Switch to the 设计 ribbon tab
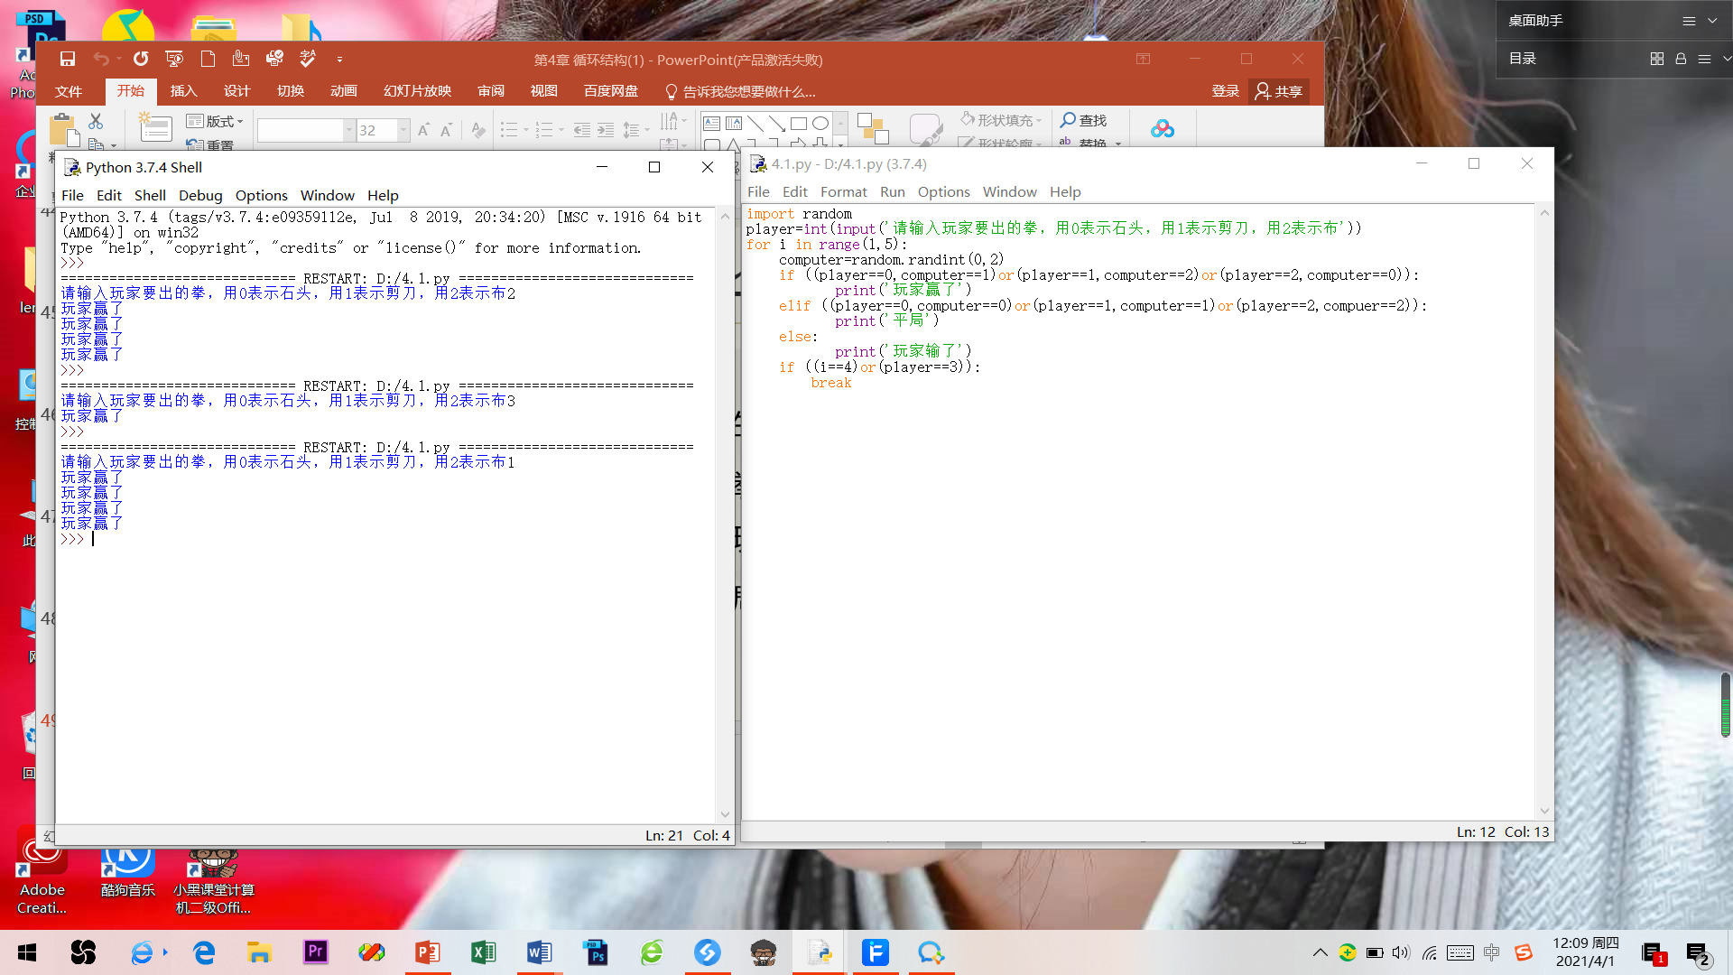Image resolution: width=1733 pixels, height=975 pixels. 236,91
